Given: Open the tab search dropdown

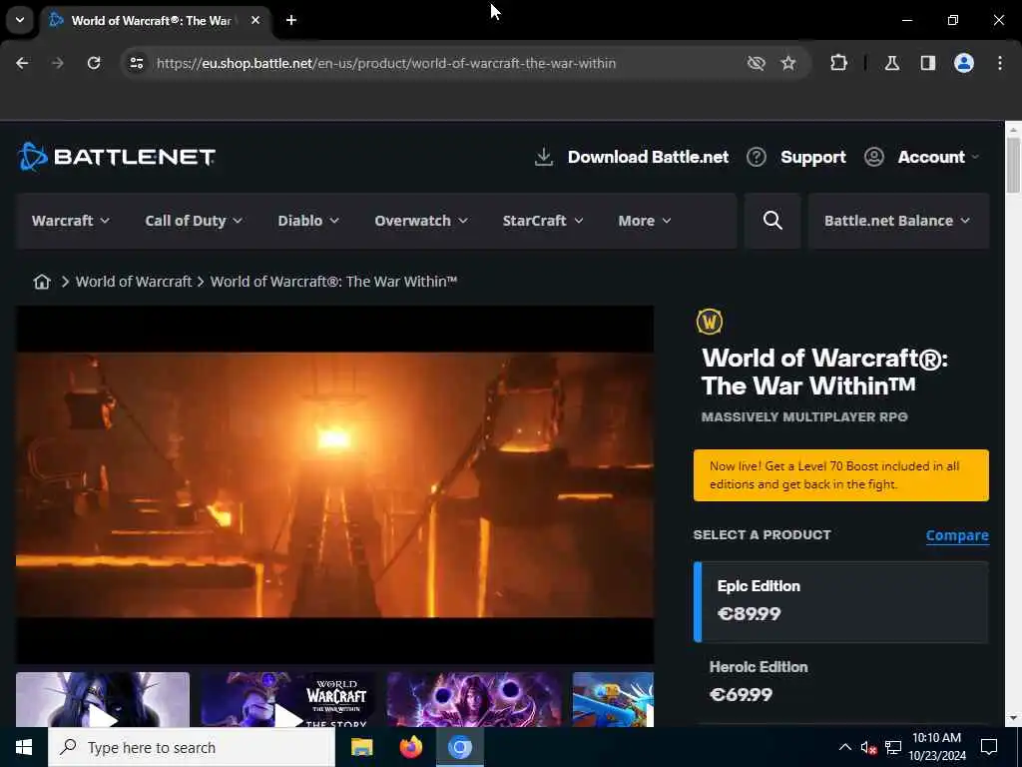Looking at the screenshot, I should click(x=20, y=20).
